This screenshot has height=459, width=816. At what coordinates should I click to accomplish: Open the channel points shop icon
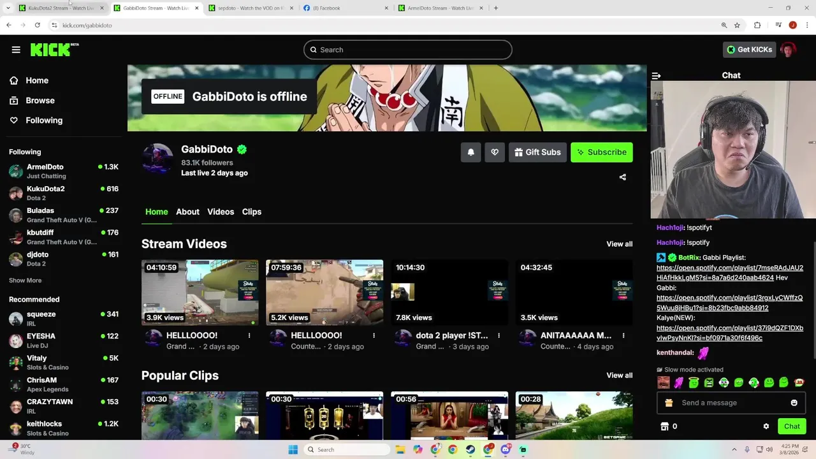point(664,426)
